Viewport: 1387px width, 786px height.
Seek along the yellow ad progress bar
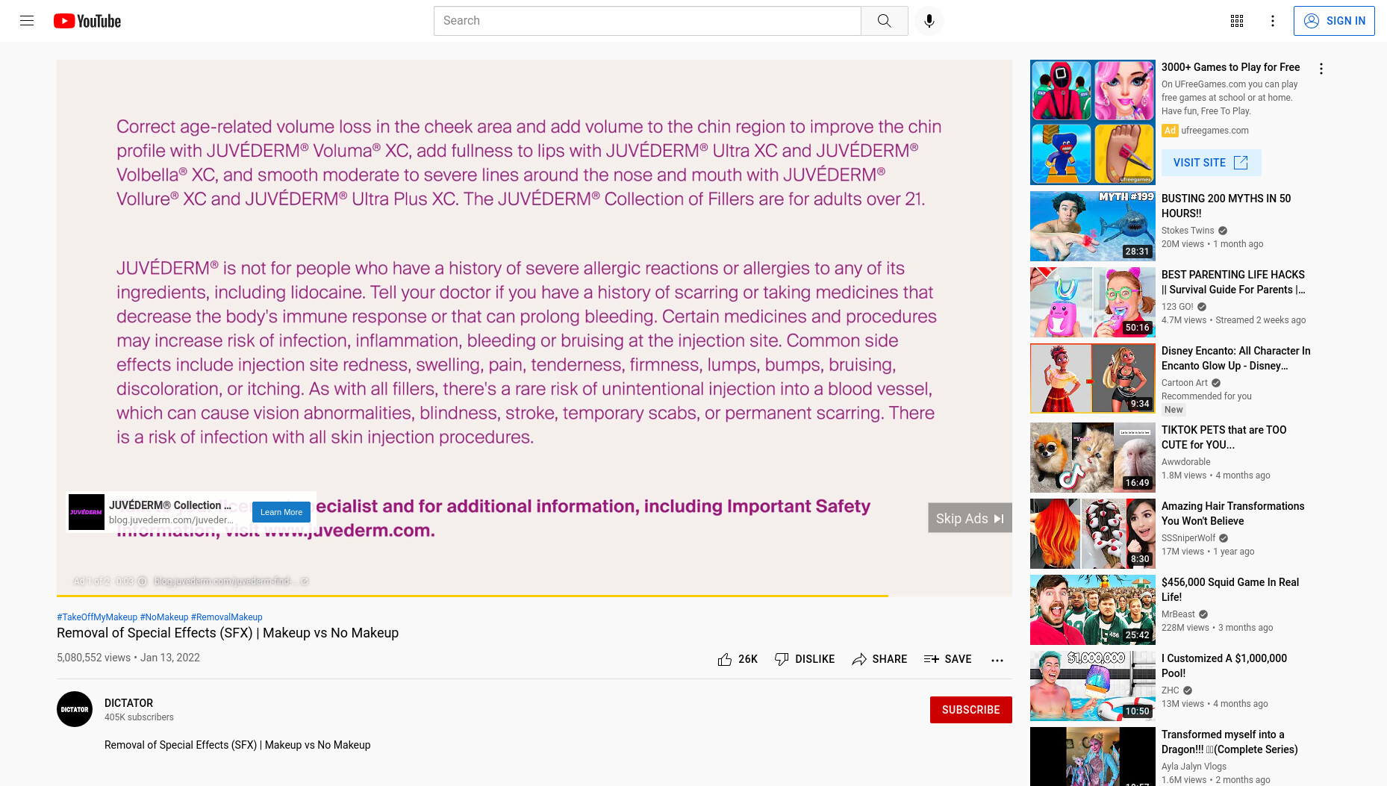[534, 596]
